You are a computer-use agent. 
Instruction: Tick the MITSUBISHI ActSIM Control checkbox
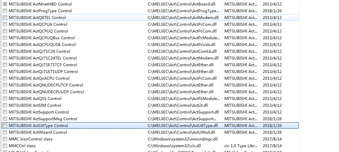coord(5,105)
